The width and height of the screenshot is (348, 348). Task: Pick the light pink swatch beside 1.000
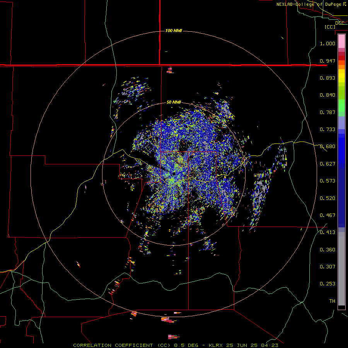click(341, 41)
